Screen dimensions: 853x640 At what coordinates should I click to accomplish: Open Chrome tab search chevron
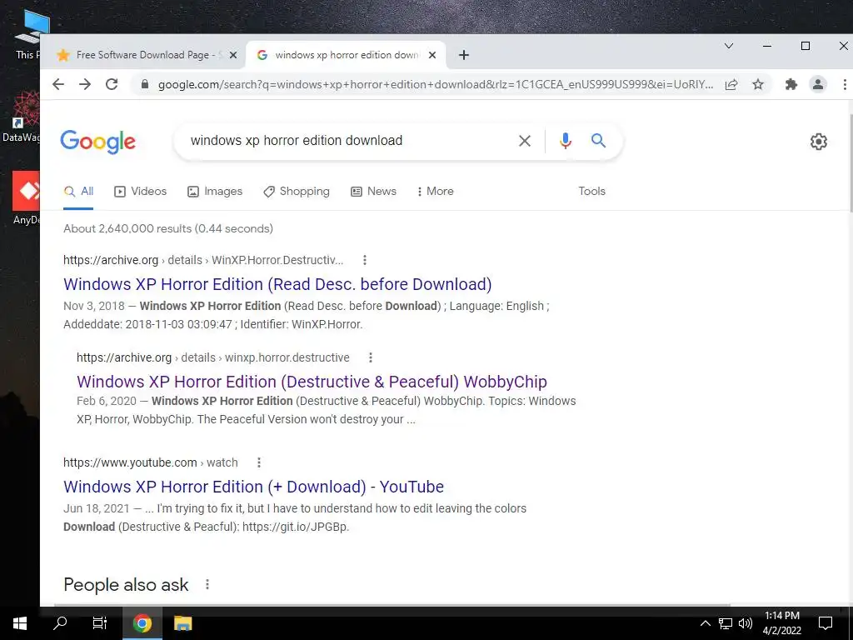729,47
